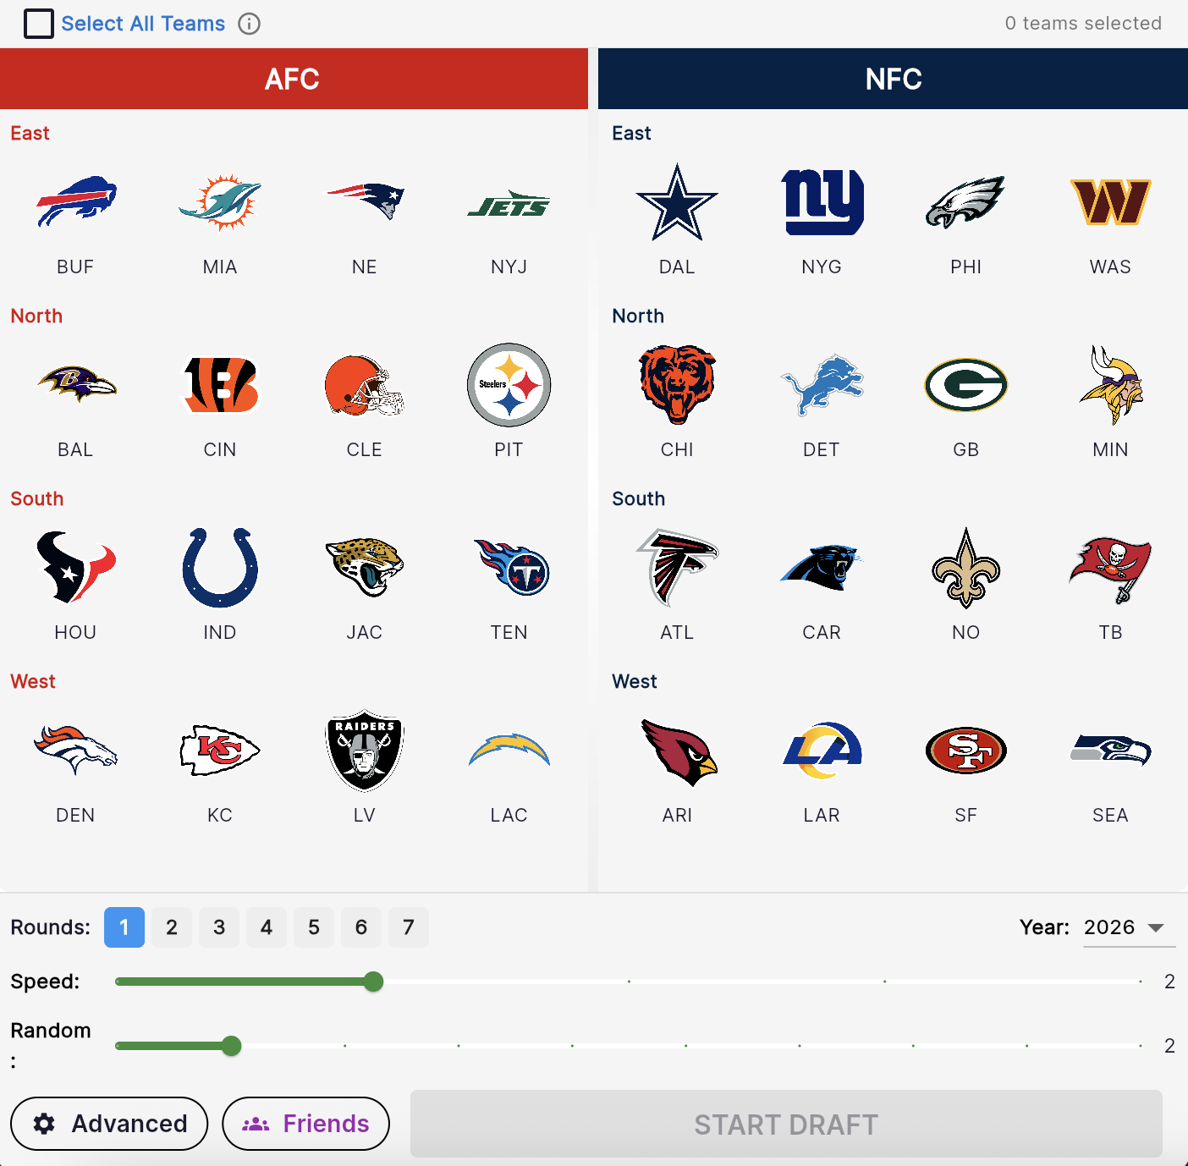This screenshot has height=1166, width=1188.
Task: Select the Los Angeles Rams logo
Action: click(822, 751)
